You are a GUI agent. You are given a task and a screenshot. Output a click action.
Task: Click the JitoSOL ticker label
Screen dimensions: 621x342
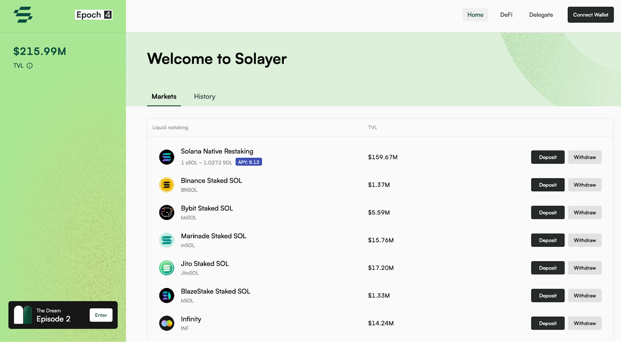click(x=190, y=273)
